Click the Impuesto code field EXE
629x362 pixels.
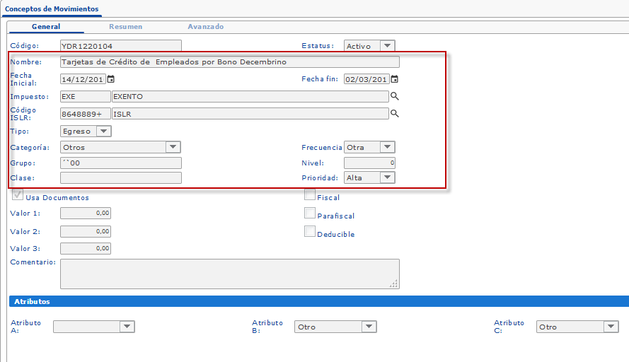[86, 97]
